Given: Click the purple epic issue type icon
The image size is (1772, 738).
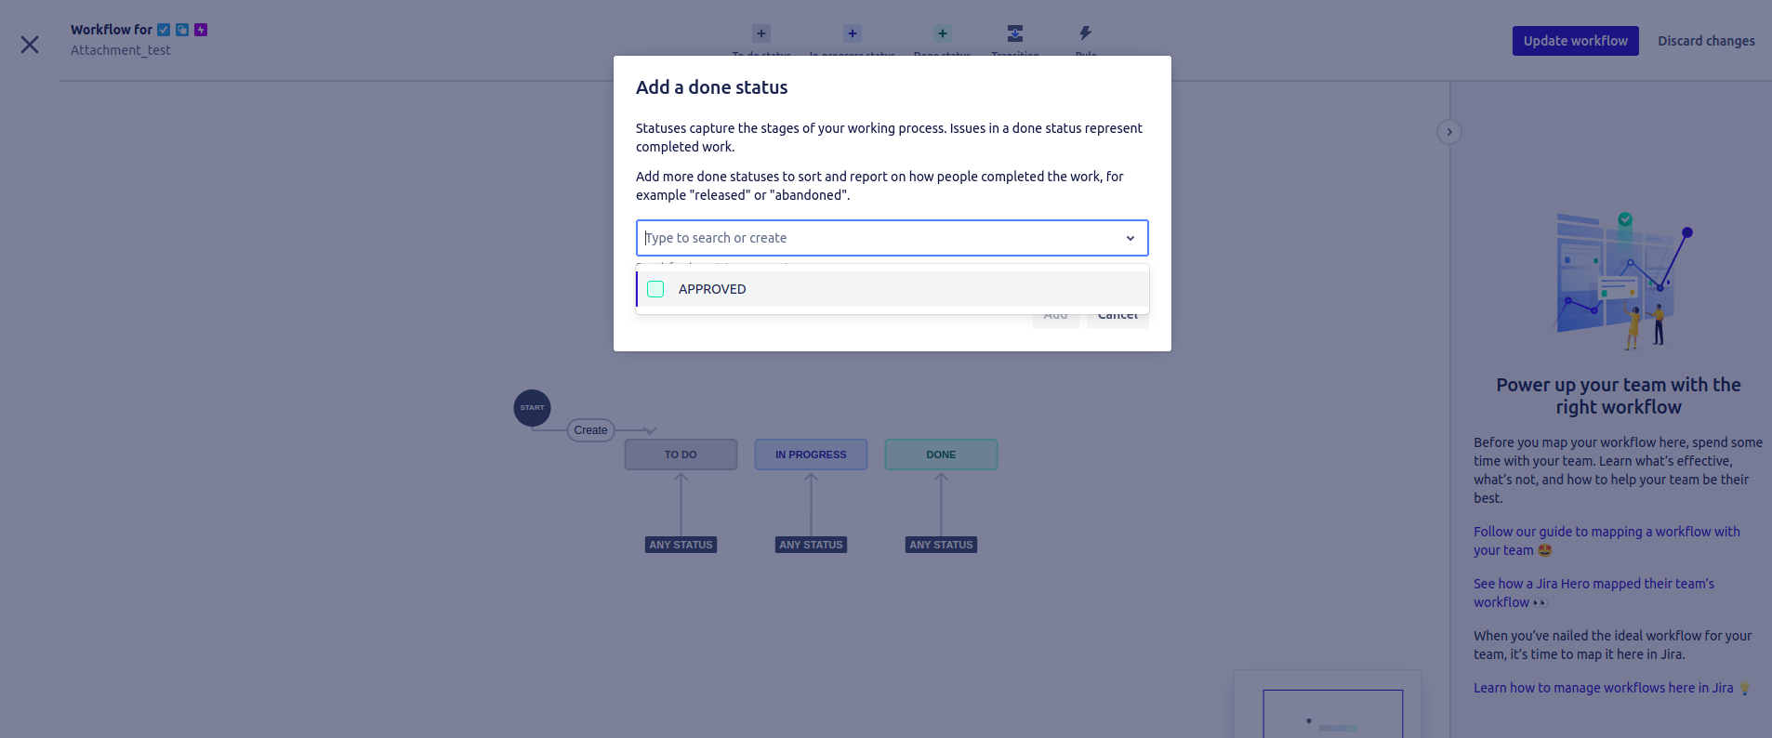Looking at the screenshot, I should coord(201,30).
